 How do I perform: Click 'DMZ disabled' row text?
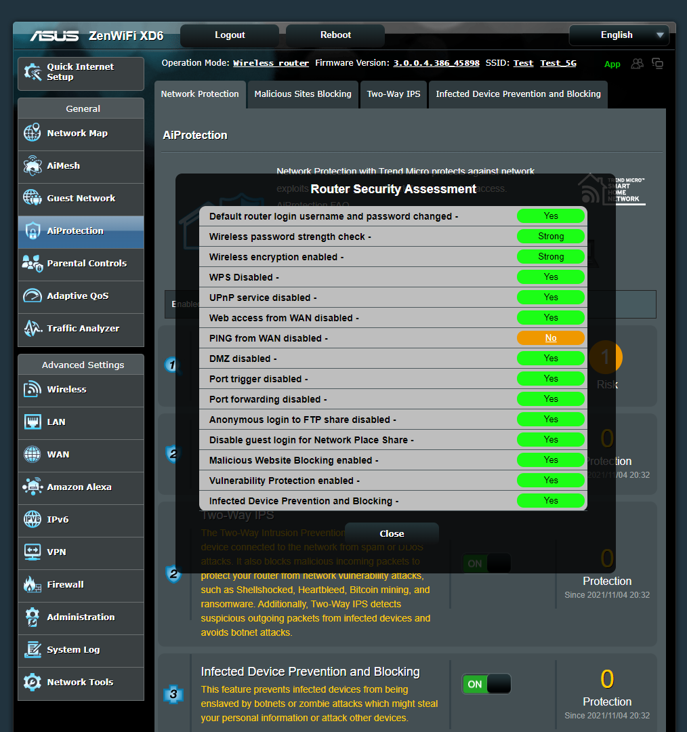(x=243, y=359)
